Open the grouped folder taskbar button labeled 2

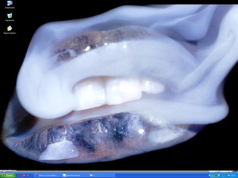pyautogui.click(x=101, y=175)
